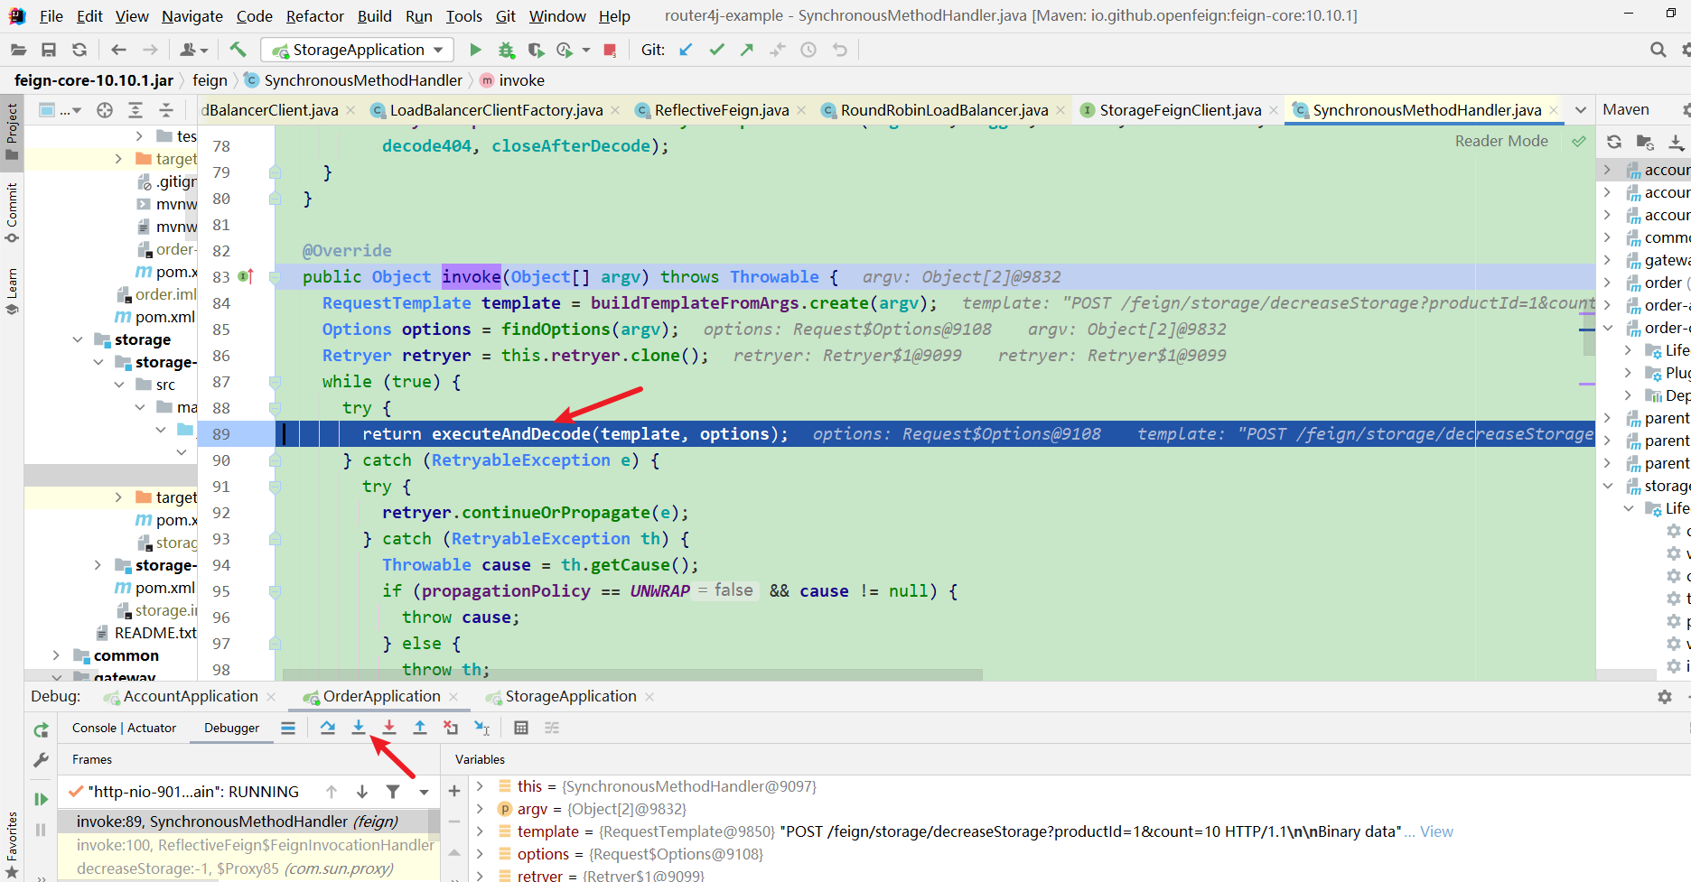Click the red Force Step Into icon
Screen dimensions: 1691x882
click(388, 727)
